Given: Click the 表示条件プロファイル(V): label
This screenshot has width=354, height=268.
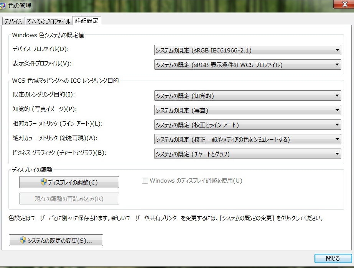Looking at the screenshot, I should [x=42, y=64].
